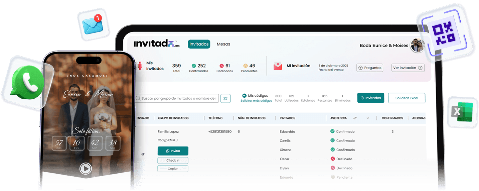
Task: Click the yellow Pendientes icon
Action: 245,66
